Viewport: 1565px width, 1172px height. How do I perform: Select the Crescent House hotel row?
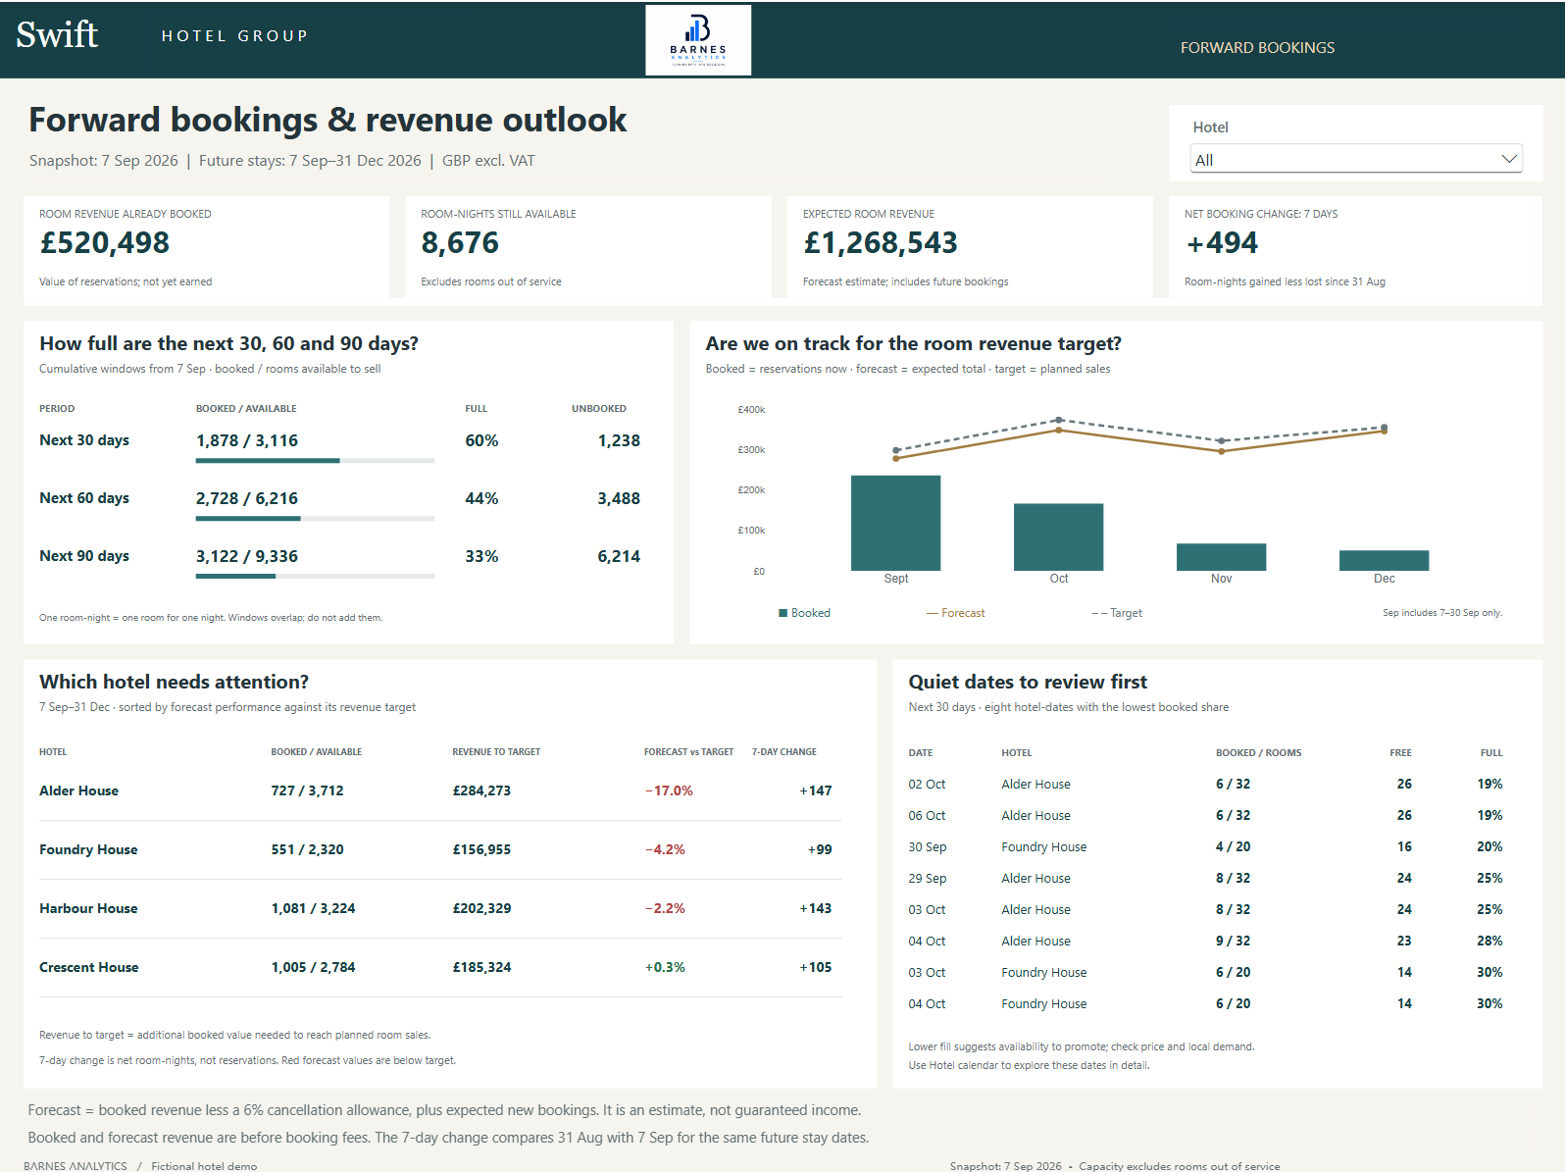click(440, 967)
